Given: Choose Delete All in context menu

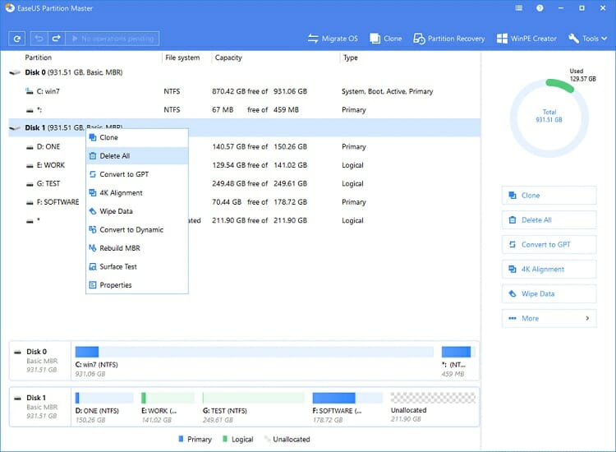Looking at the screenshot, I should coord(114,156).
